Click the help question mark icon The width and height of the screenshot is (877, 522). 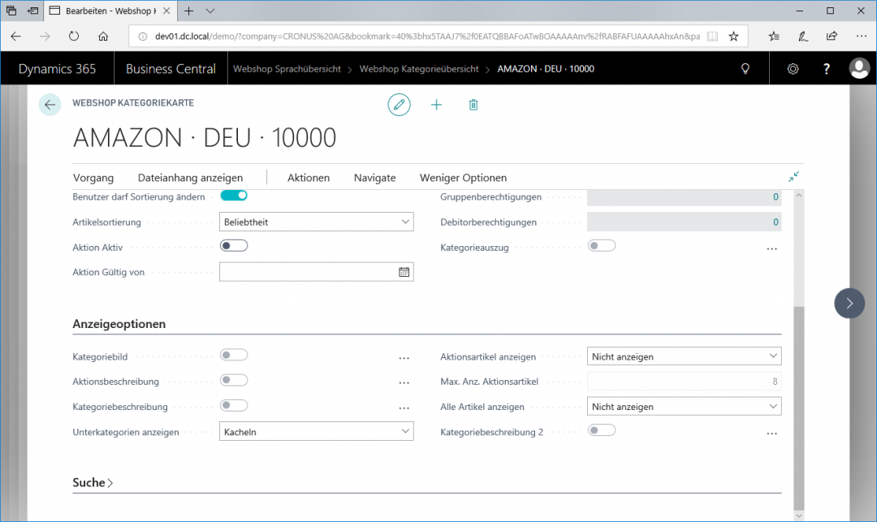pyautogui.click(x=826, y=69)
